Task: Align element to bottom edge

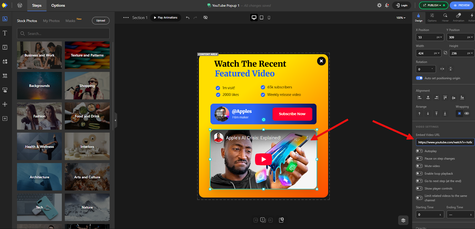Action: click(462, 97)
